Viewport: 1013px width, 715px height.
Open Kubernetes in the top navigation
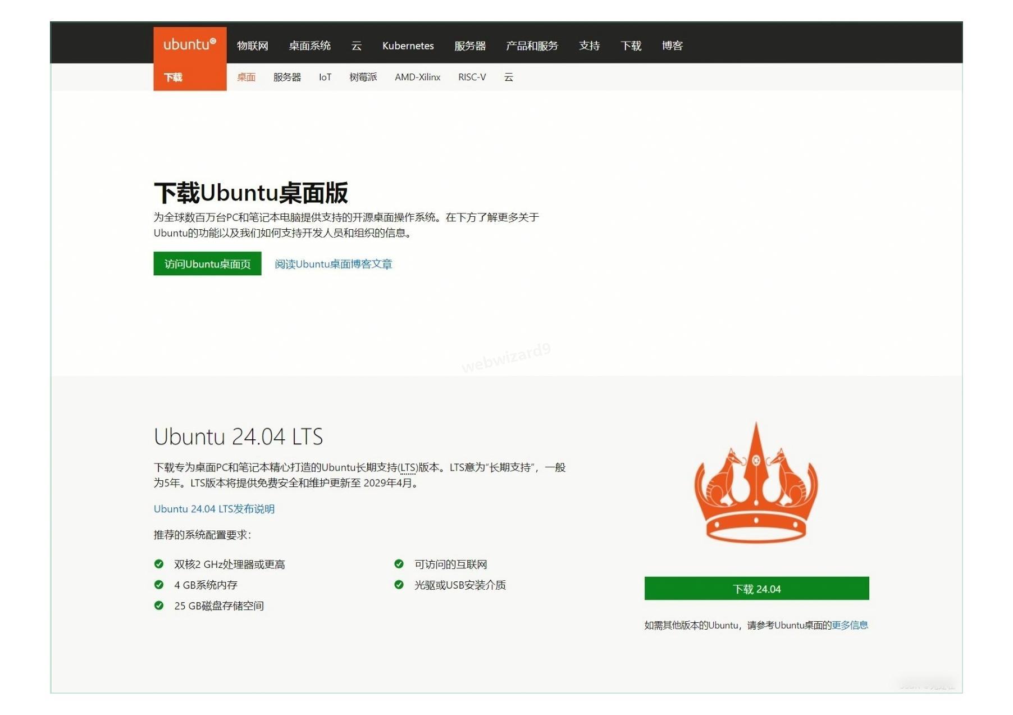coord(408,45)
